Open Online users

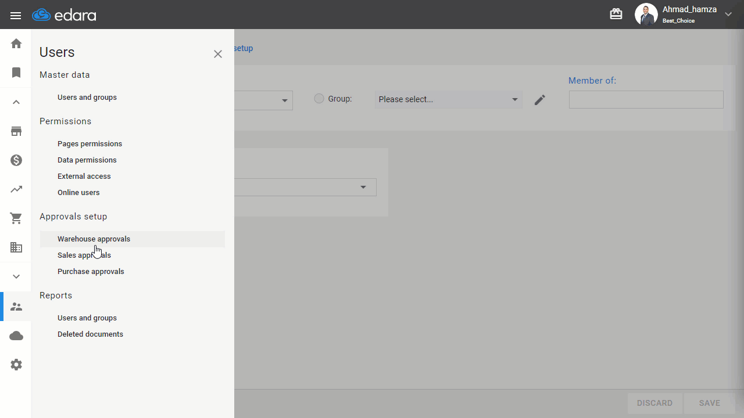click(78, 193)
